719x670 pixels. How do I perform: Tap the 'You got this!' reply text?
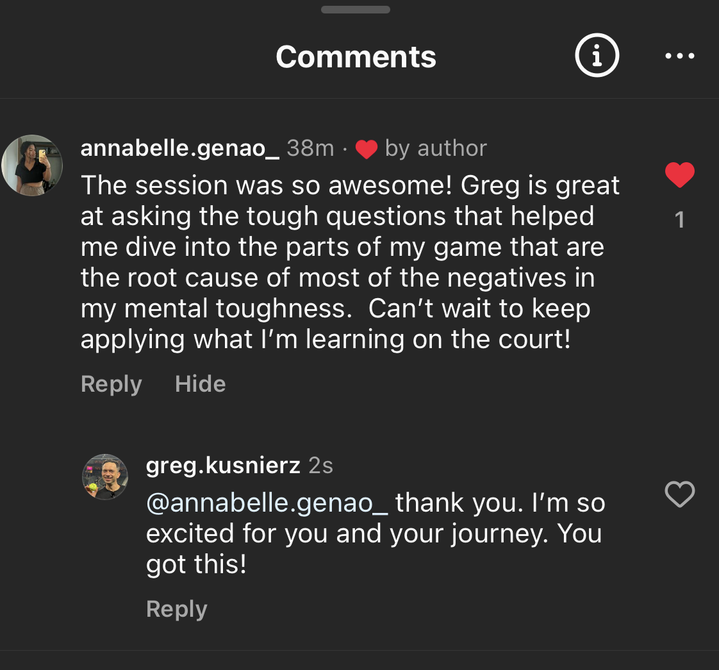pos(196,565)
